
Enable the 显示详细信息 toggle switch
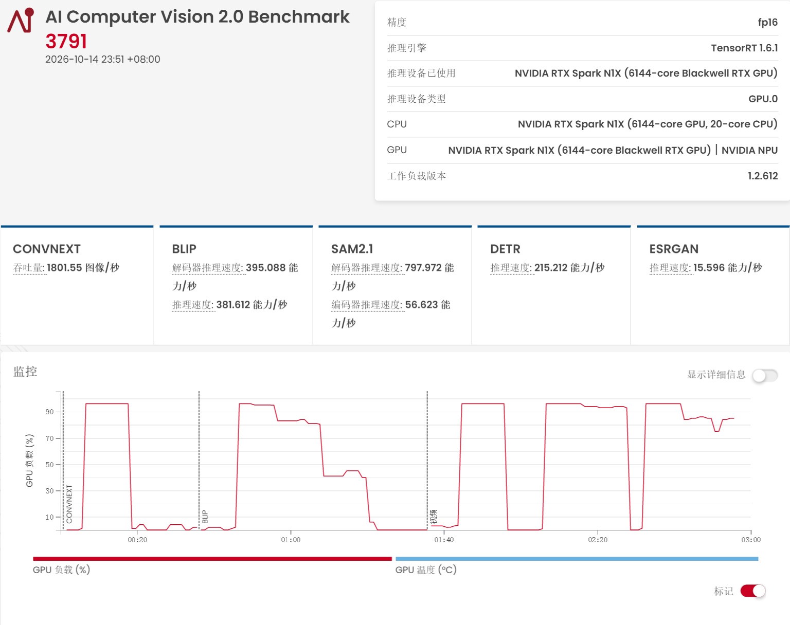click(x=765, y=375)
